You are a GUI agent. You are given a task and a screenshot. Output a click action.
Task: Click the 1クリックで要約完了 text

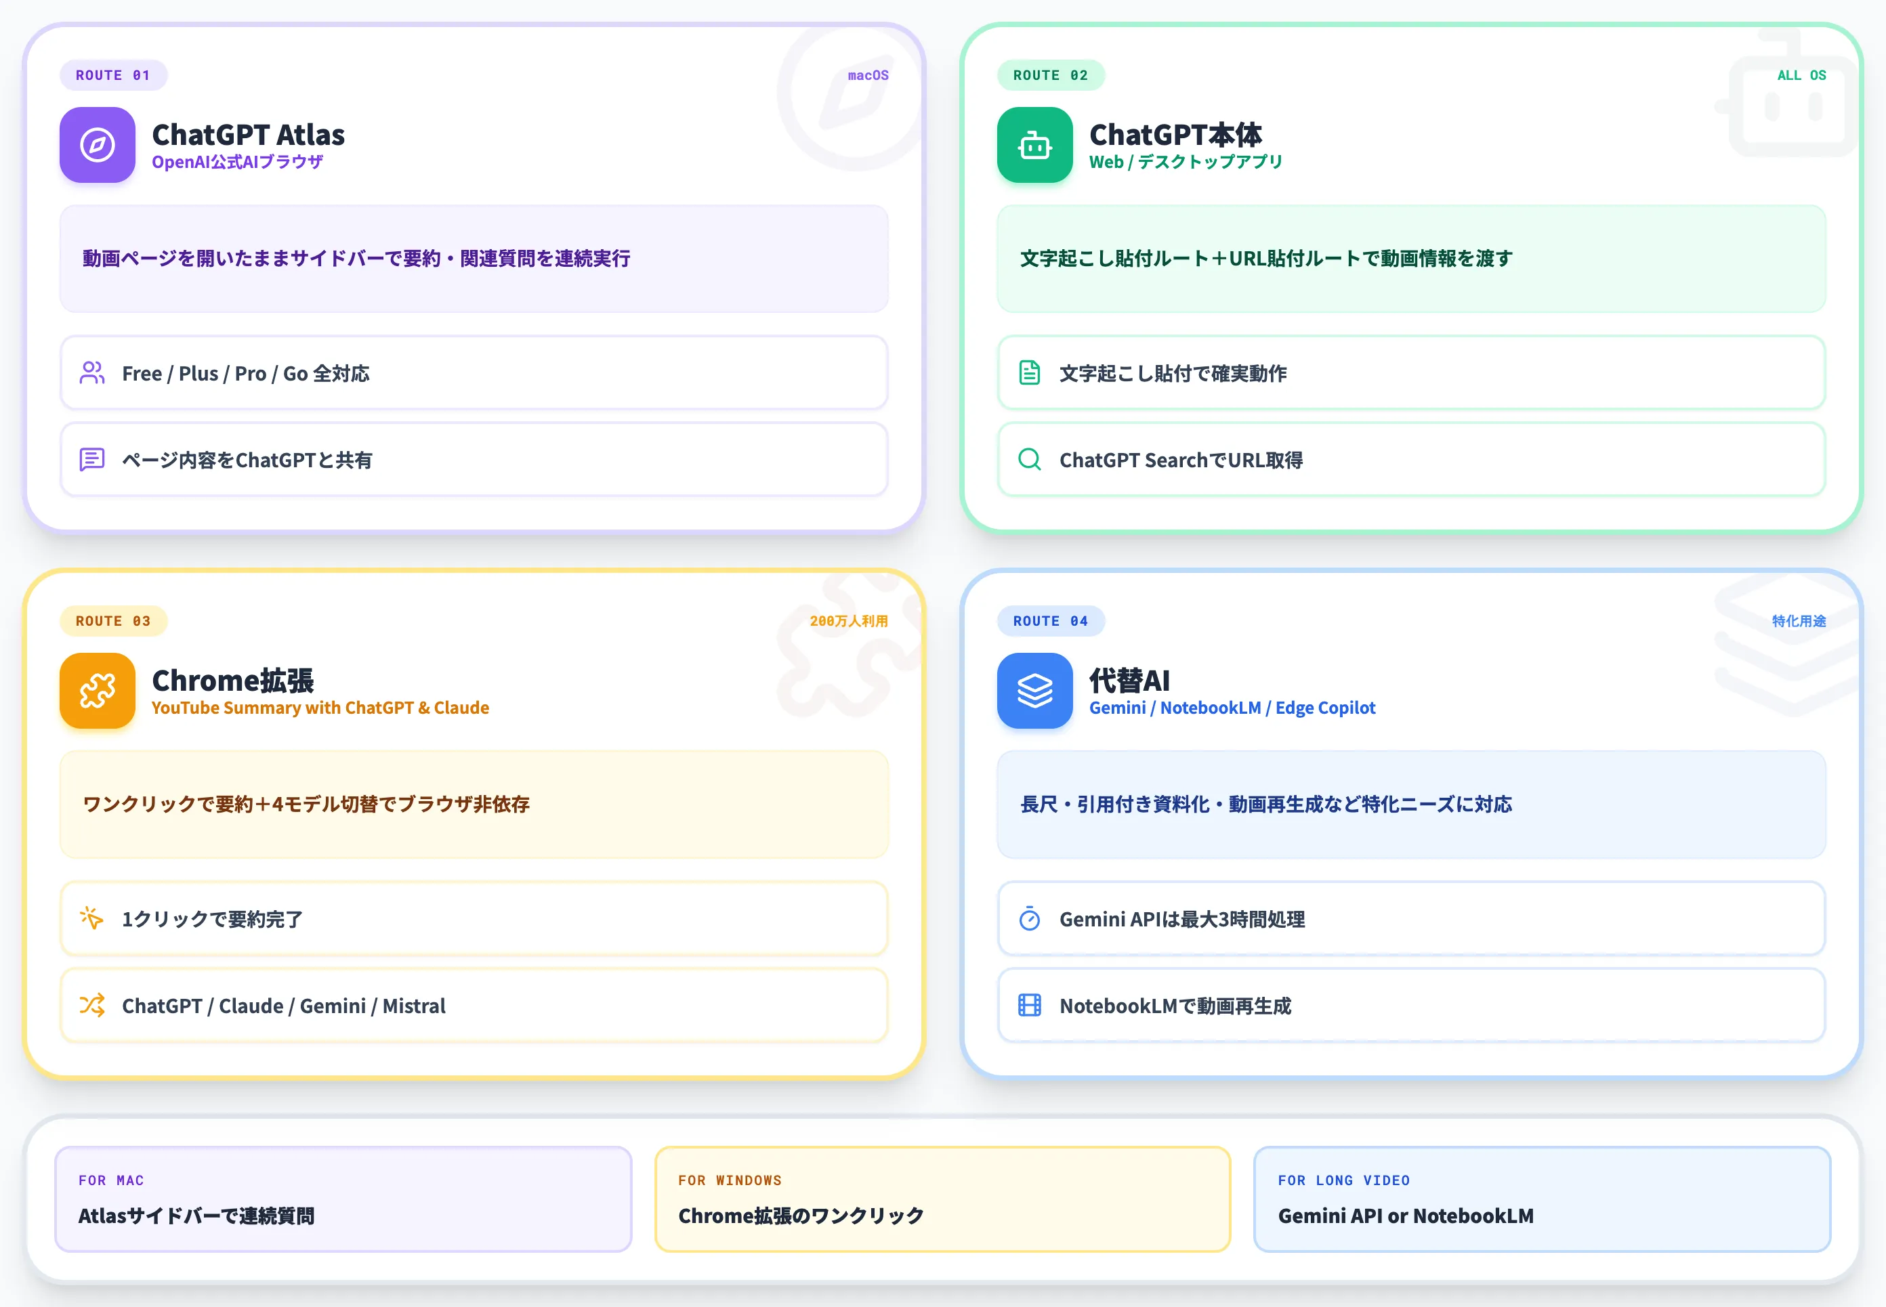(212, 919)
